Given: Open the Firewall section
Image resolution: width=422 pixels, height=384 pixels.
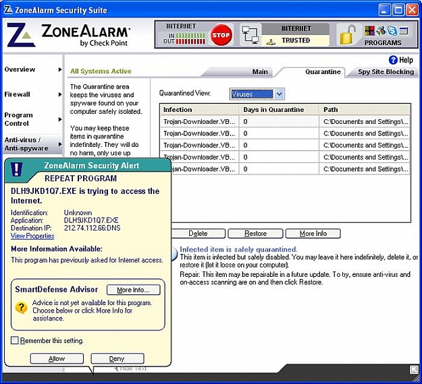Looking at the screenshot, I should [17, 94].
